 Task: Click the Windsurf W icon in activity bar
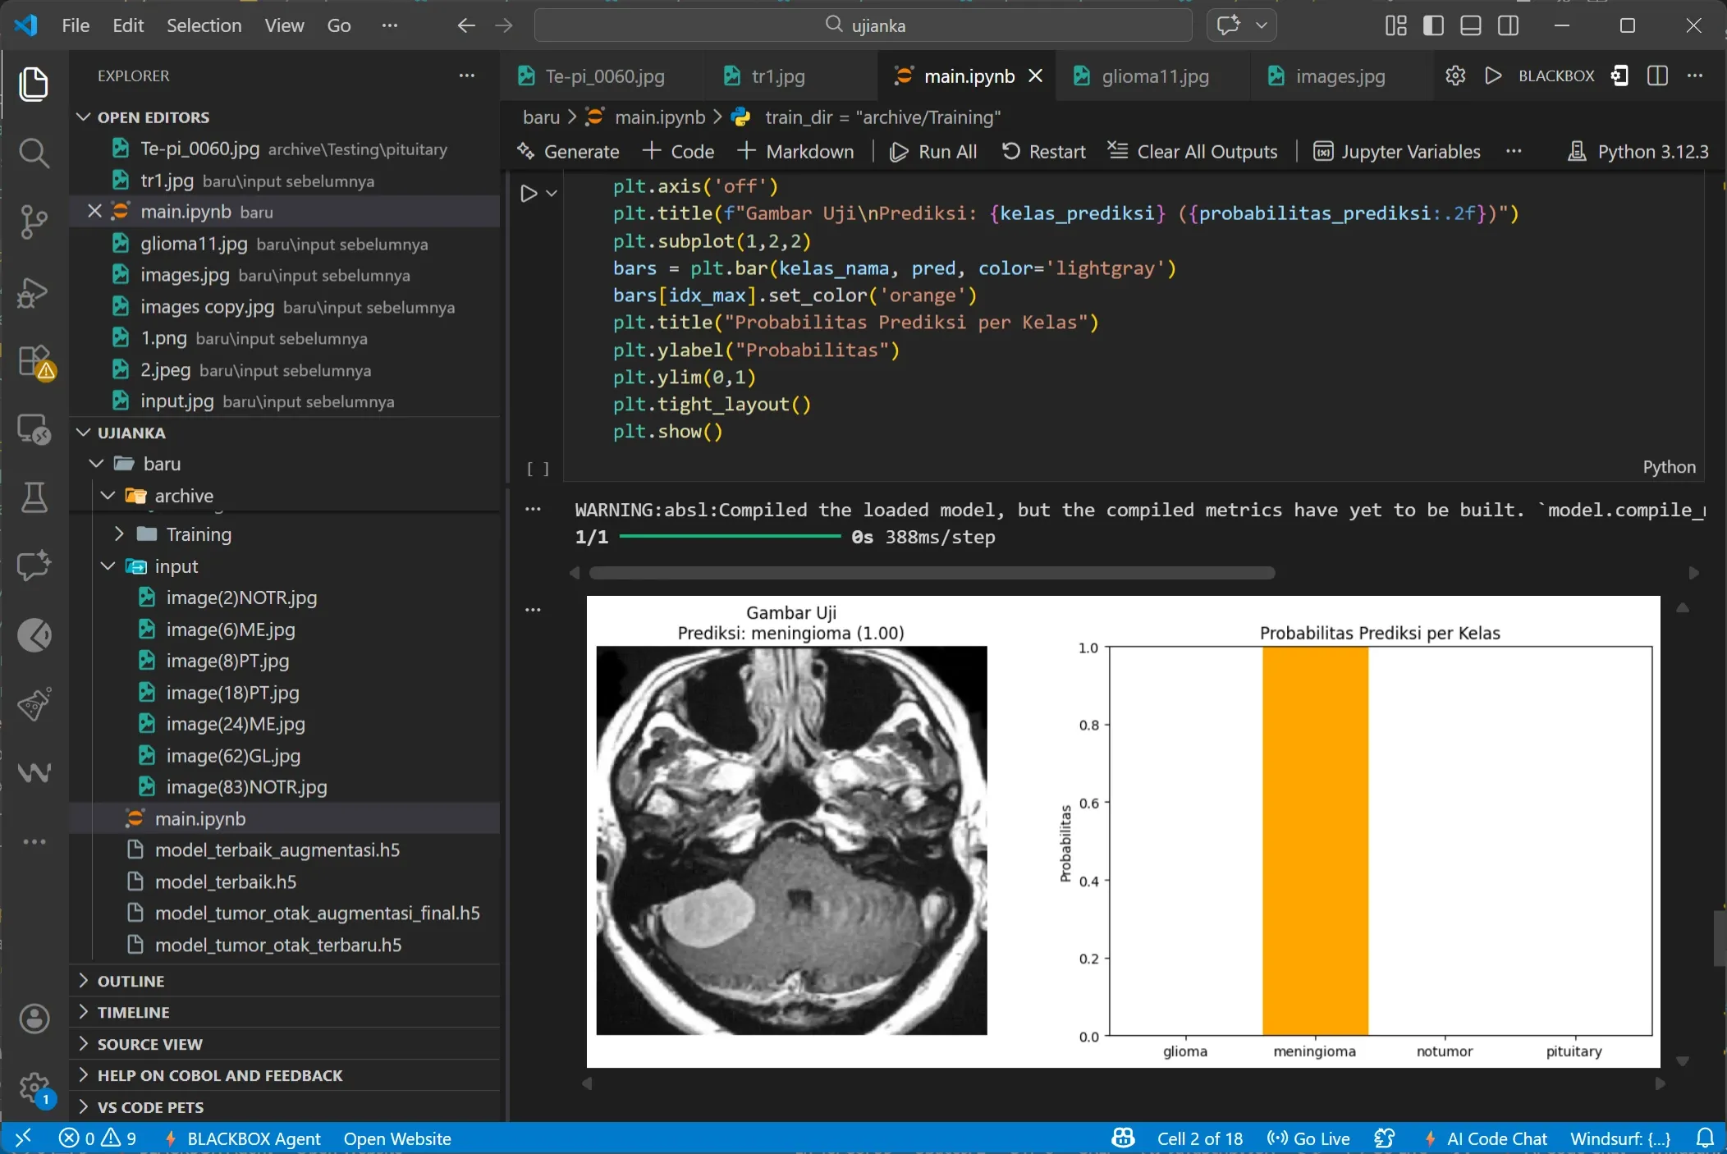coord(34,772)
